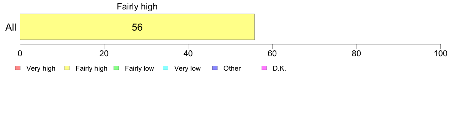Click the yellow Fairly high bar

pos(137,26)
